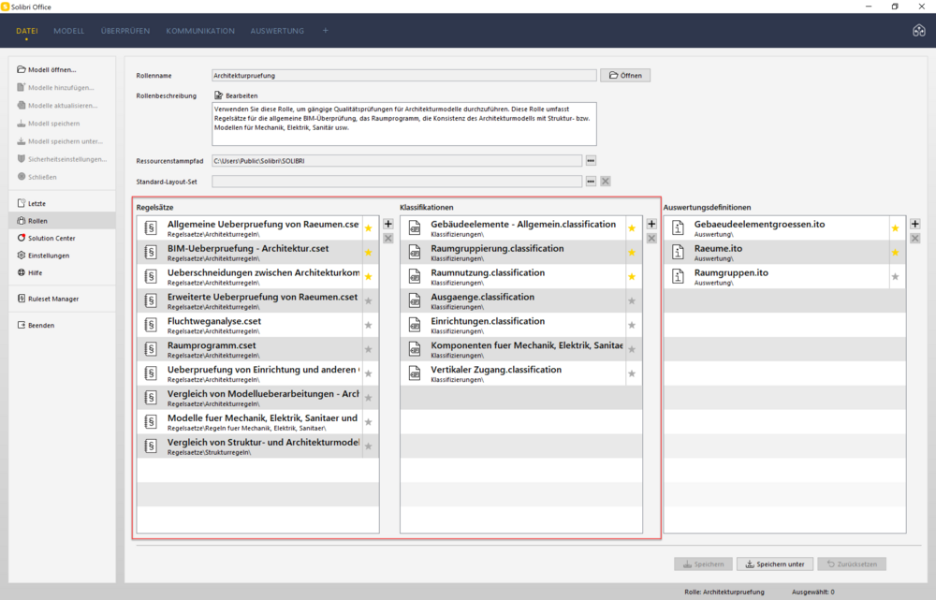Image resolution: width=936 pixels, height=600 pixels.
Task: Click the info icon of Gebaeudeelementgroessen.ito
Action: point(678,228)
